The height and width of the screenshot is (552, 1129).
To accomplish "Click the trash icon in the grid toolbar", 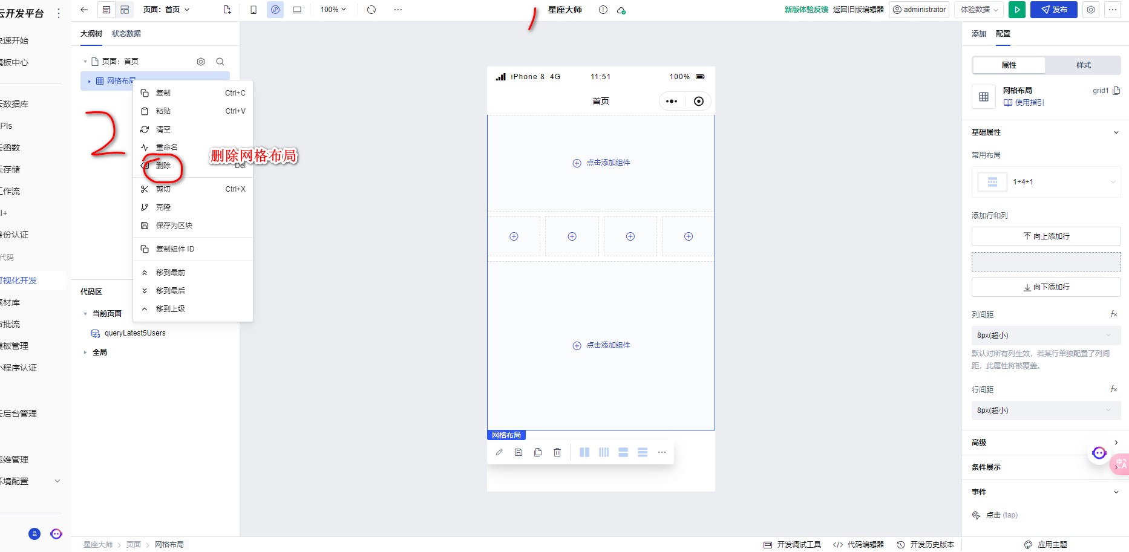I will coord(557,452).
